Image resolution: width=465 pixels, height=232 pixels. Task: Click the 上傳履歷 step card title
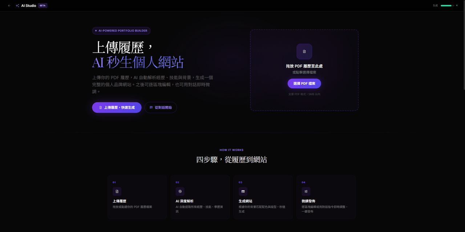tap(120, 201)
